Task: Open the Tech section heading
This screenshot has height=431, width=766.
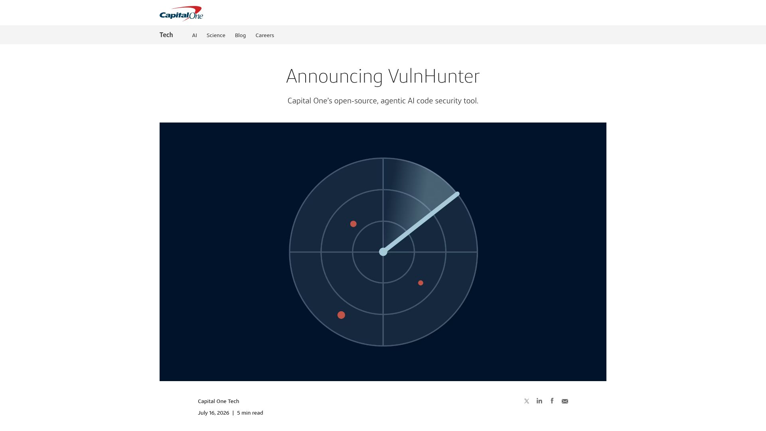Action: (x=166, y=35)
